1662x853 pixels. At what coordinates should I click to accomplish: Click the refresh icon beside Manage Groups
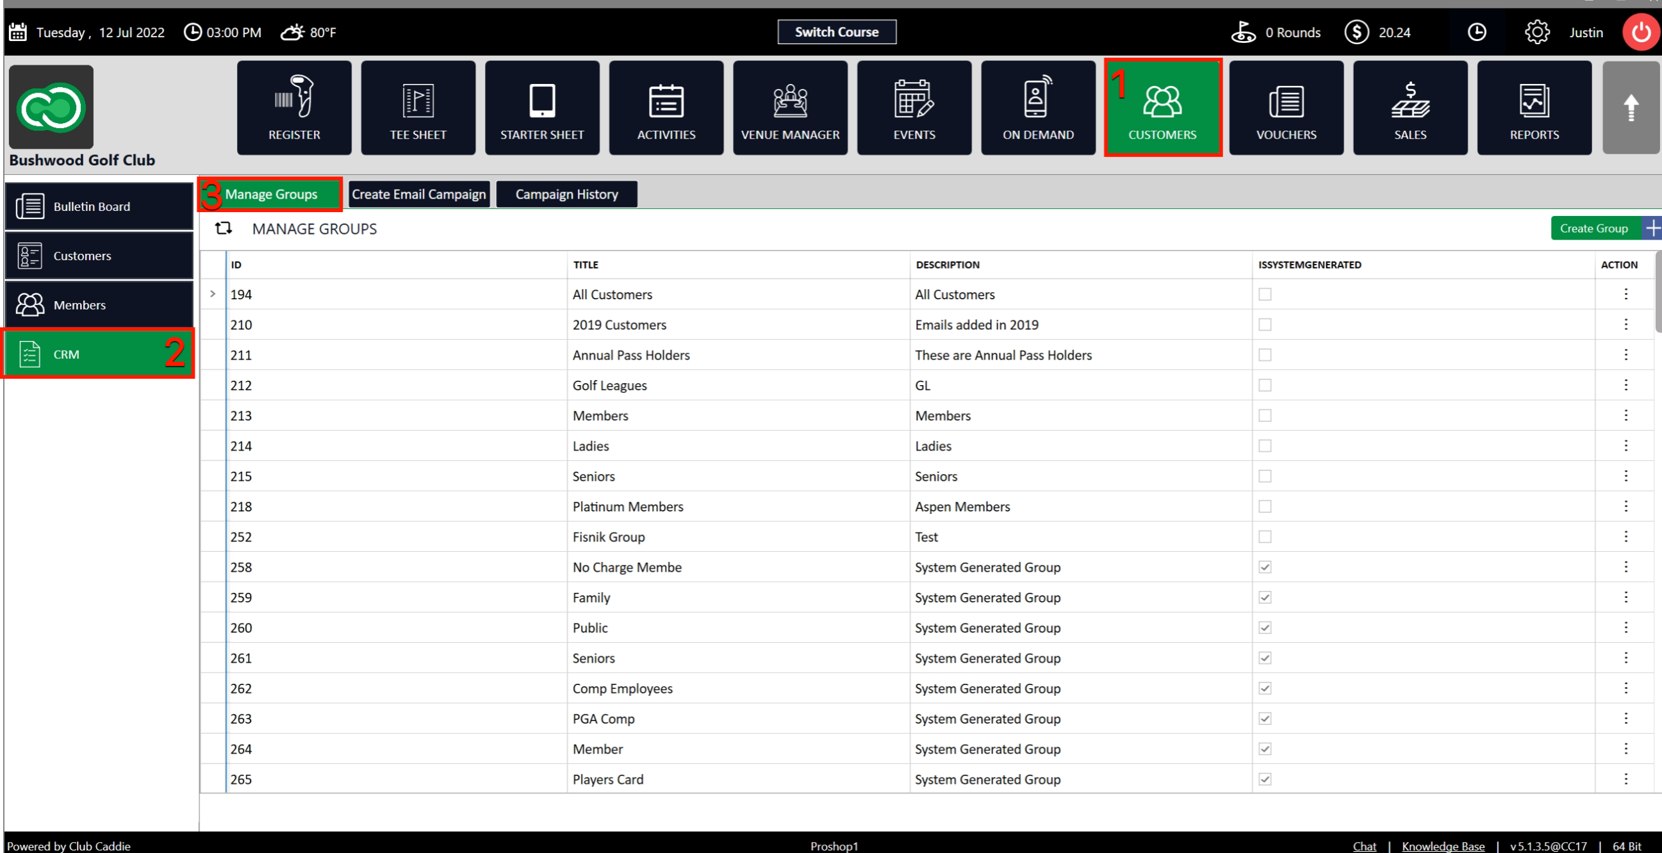(x=223, y=228)
